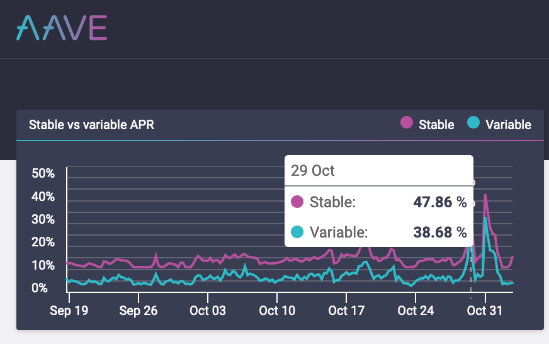Click the Oct 24 x-axis label
The height and width of the screenshot is (344, 549).
click(416, 311)
